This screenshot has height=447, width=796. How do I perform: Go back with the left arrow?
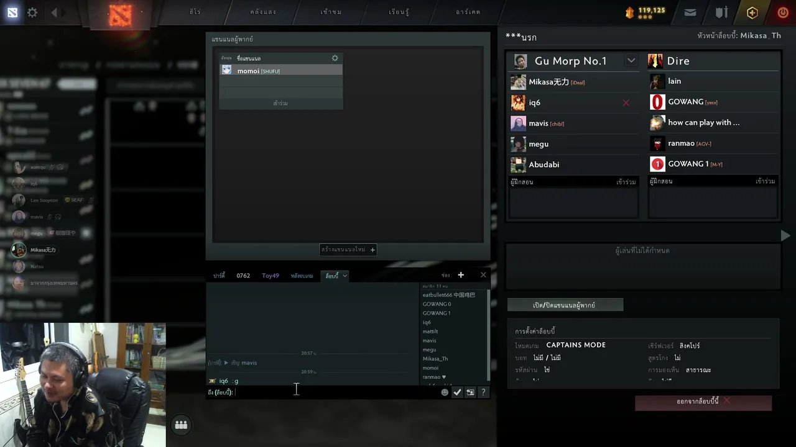click(x=54, y=12)
